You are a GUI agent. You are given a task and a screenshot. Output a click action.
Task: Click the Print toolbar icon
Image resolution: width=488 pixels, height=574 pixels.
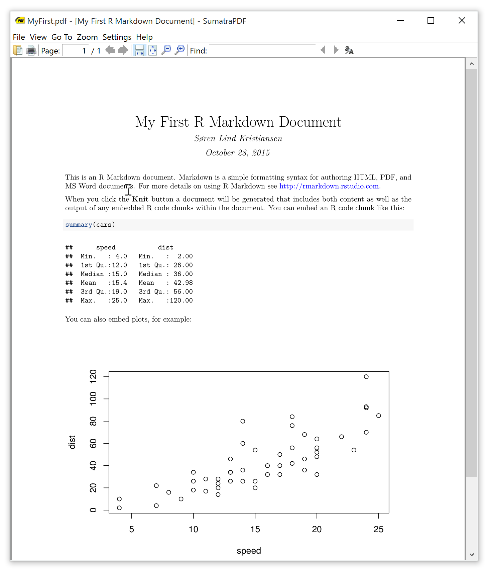pyautogui.click(x=31, y=50)
